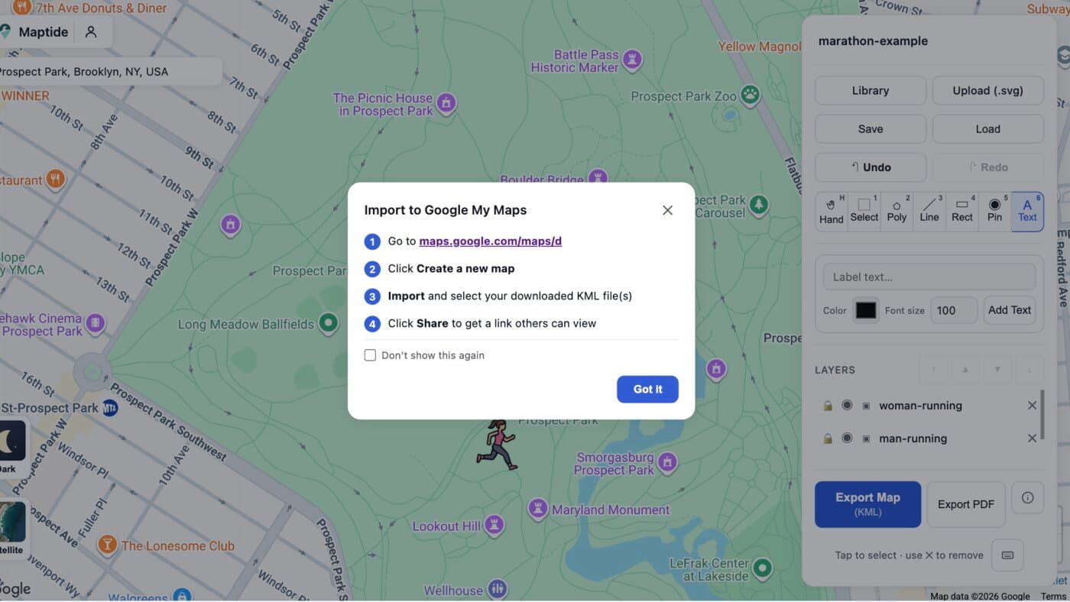Screen dimensions: 1070x602
Task: Click Nitehawk Cinema map marker
Action: coord(96,324)
